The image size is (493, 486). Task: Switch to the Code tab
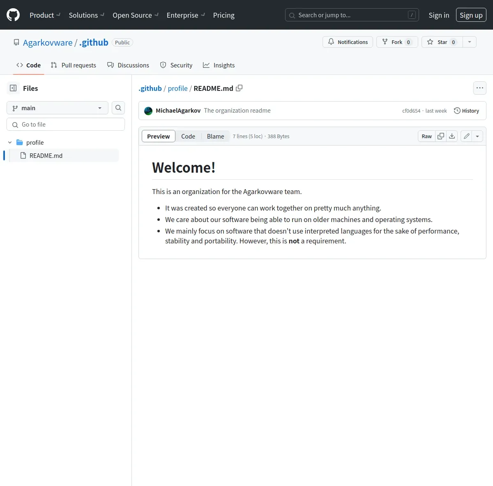28,65
